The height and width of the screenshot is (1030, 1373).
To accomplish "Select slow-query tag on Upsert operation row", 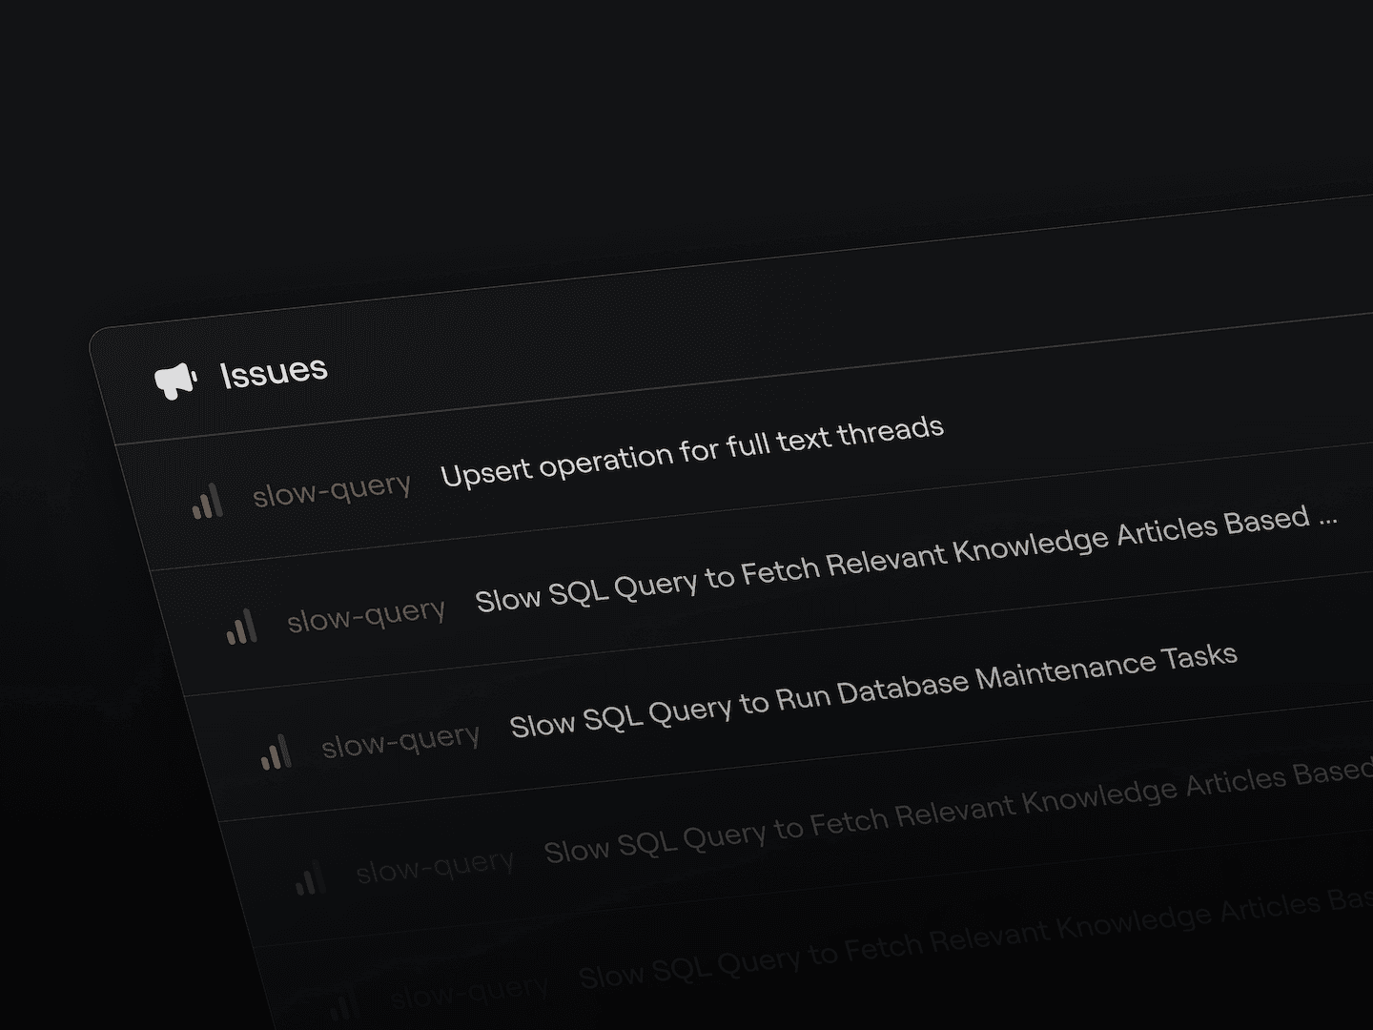I will coord(332,490).
